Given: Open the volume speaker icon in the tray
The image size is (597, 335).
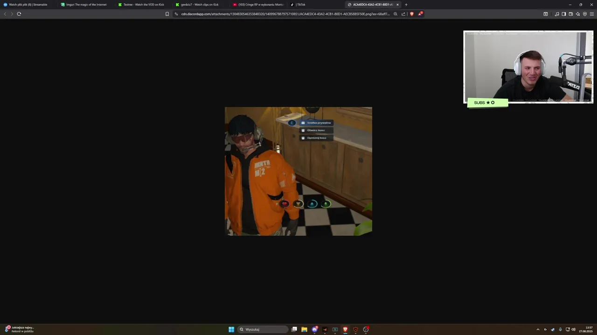Looking at the screenshot, I should (573, 329).
